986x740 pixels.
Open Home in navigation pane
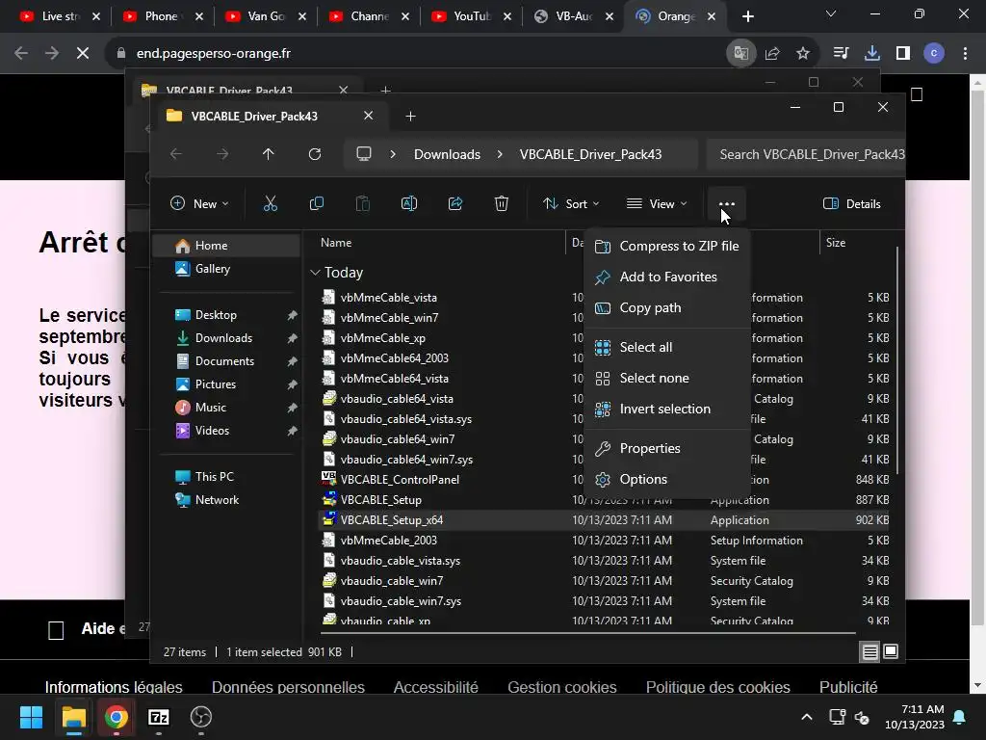(x=226, y=246)
